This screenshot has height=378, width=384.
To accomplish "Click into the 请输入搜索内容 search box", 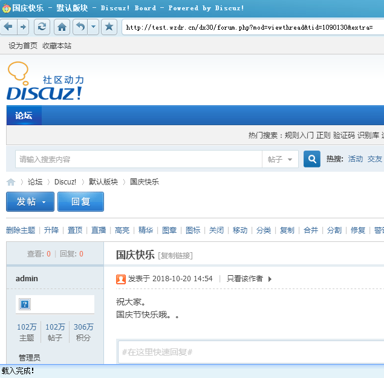I will point(138,159).
